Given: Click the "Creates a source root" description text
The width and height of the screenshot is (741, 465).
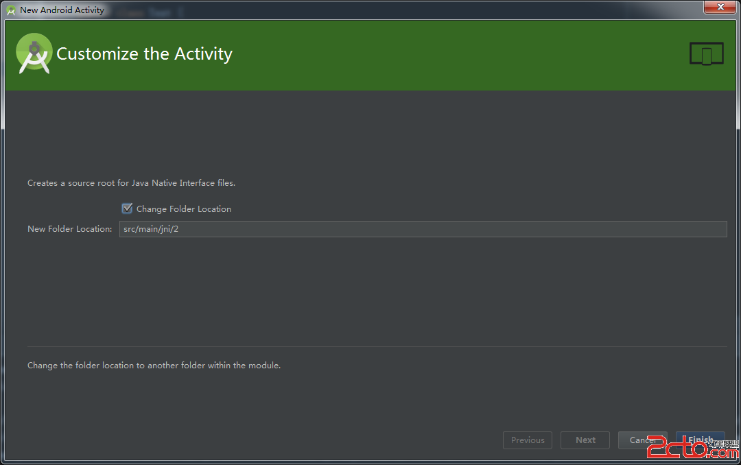Looking at the screenshot, I should pos(131,183).
